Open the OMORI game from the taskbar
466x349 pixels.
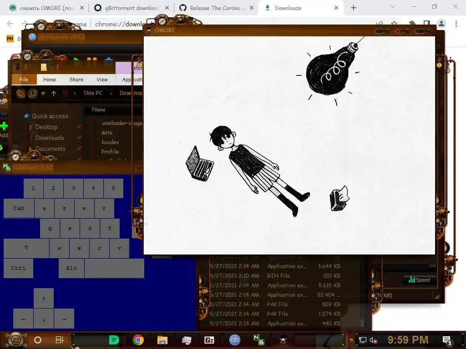(283, 340)
